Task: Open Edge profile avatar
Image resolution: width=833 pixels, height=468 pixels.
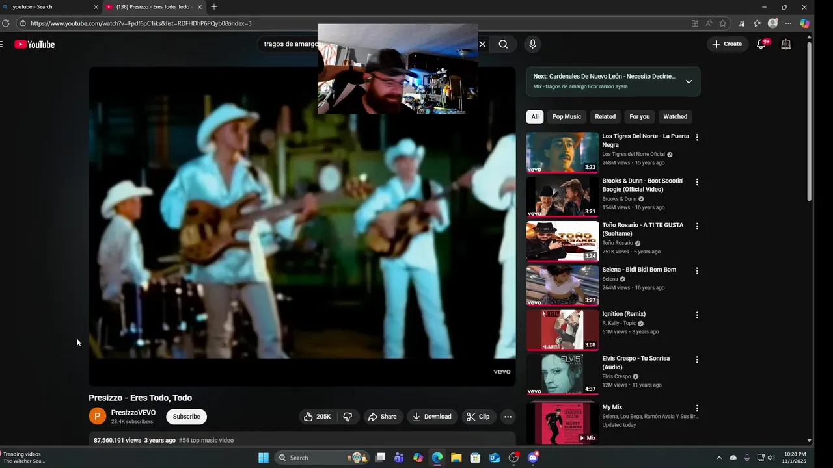Action: pyautogui.click(x=772, y=23)
